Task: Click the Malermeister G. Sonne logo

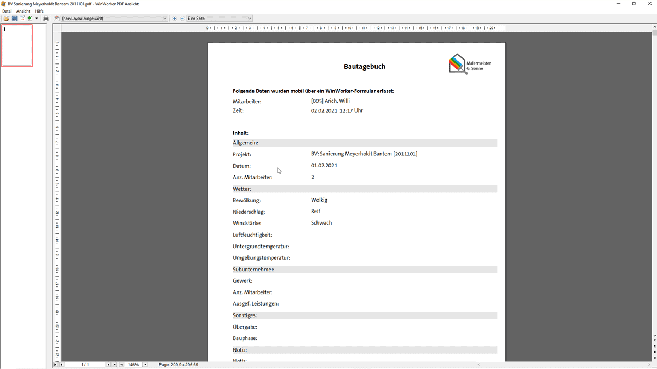Action: pos(470,64)
